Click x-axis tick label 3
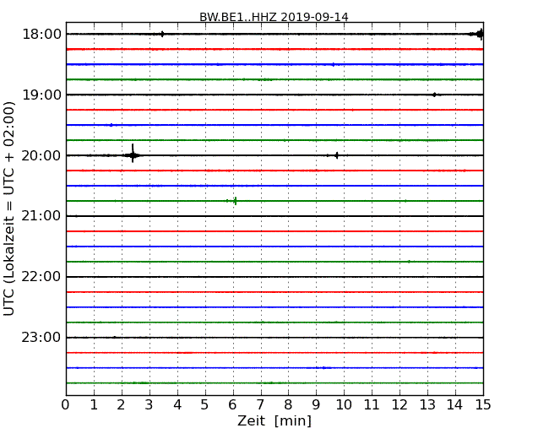The width and height of the screenshot is (549, 439). click(x=149, y=405)
